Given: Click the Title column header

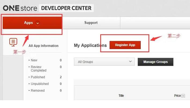Looking at the screenshot, I should [x=121, y=96].
